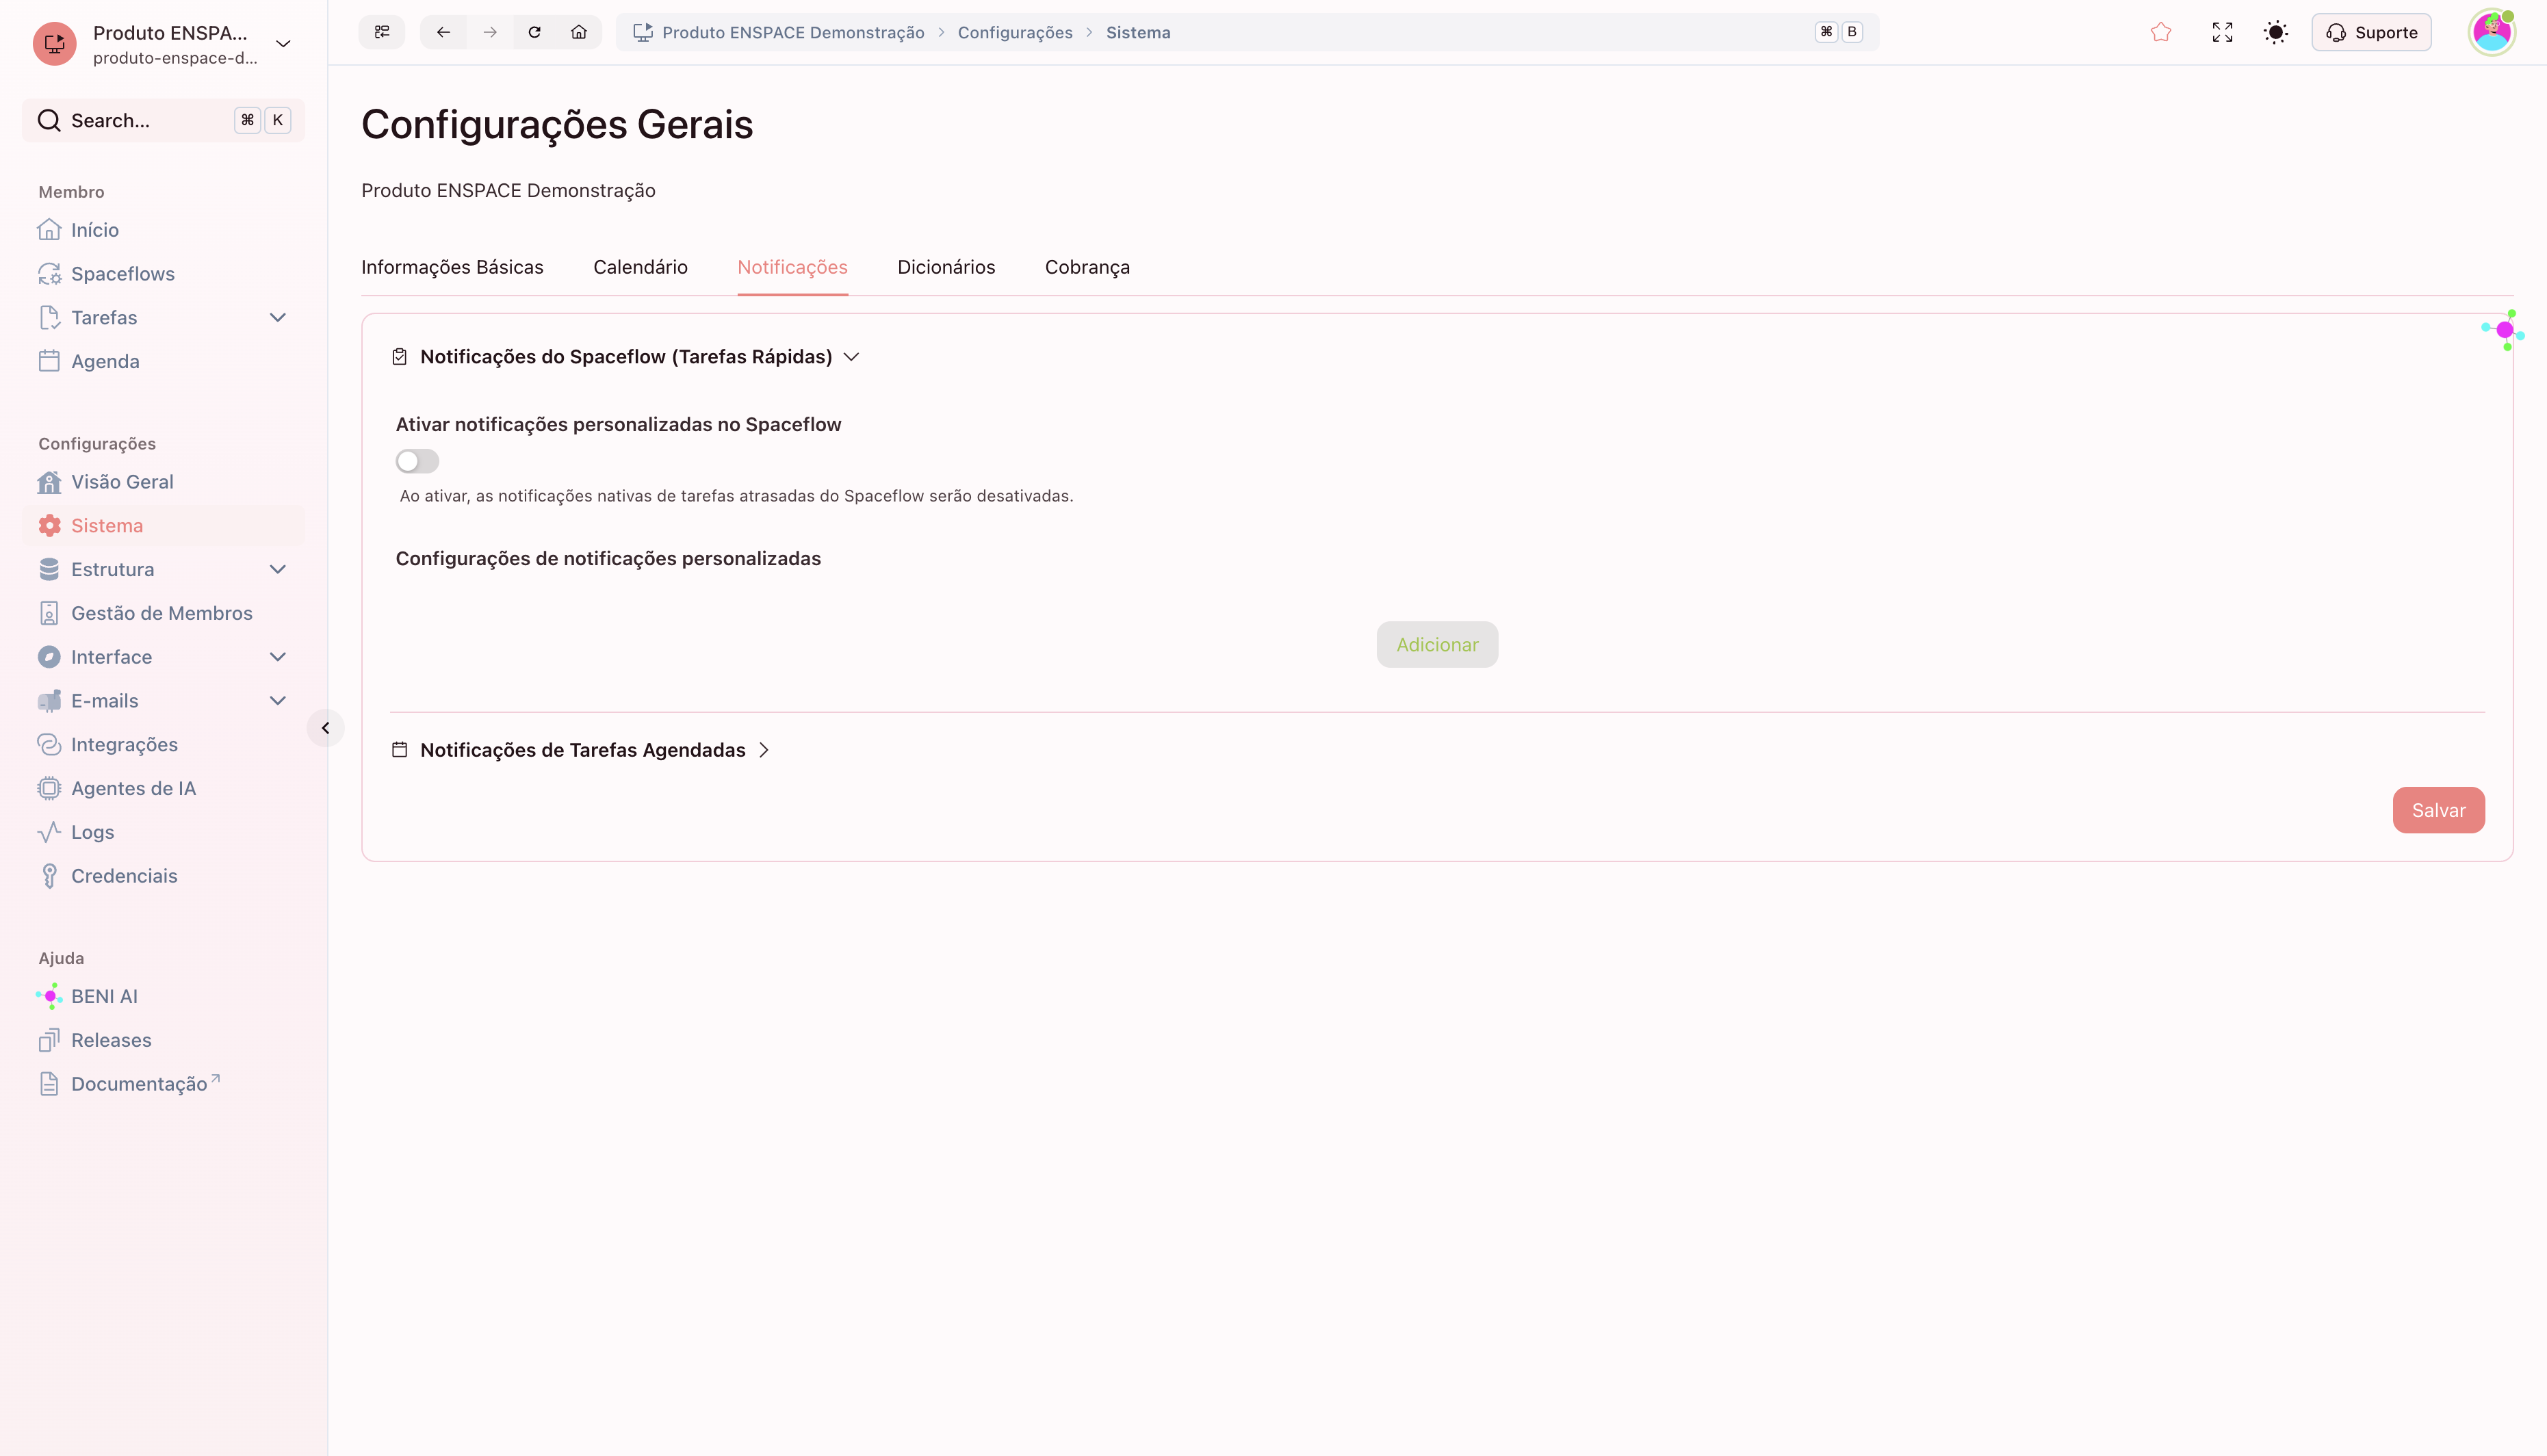Open the user profile avatar

[2492, 32]
